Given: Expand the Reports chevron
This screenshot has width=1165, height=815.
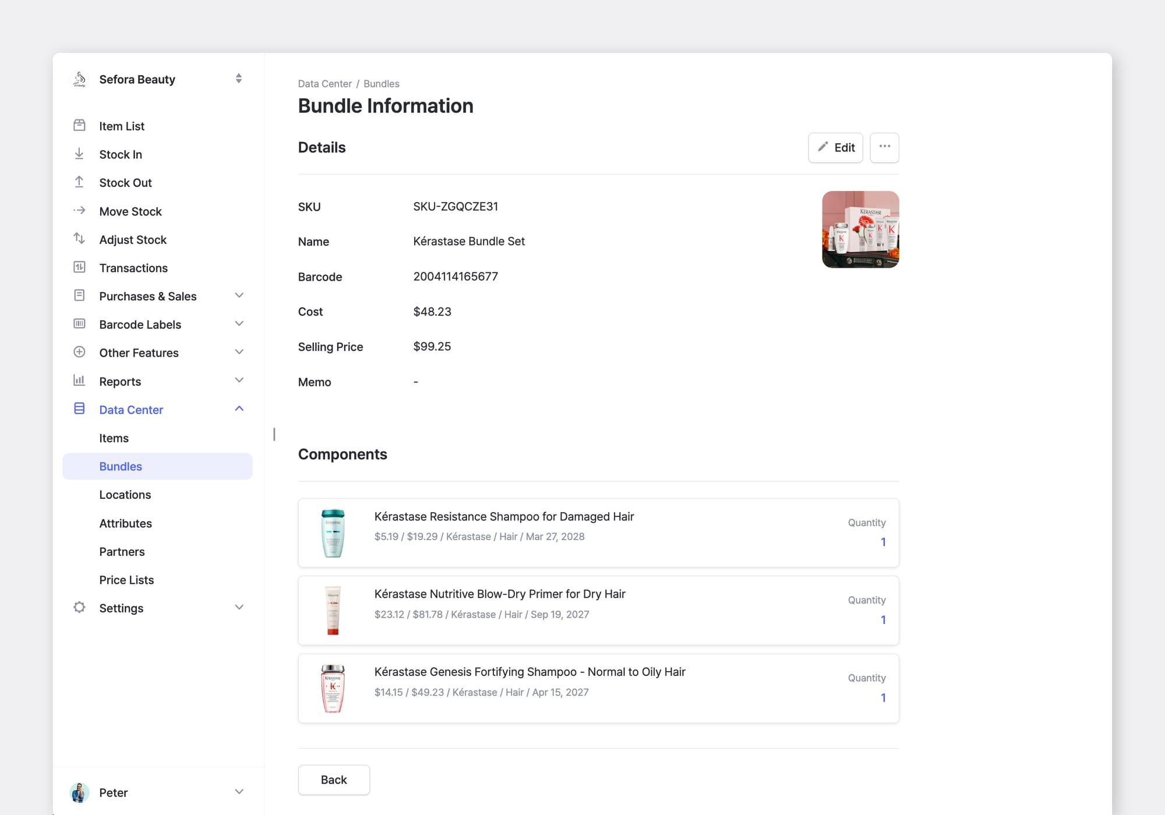Looking at the screenshot, I should coord(239,380).
